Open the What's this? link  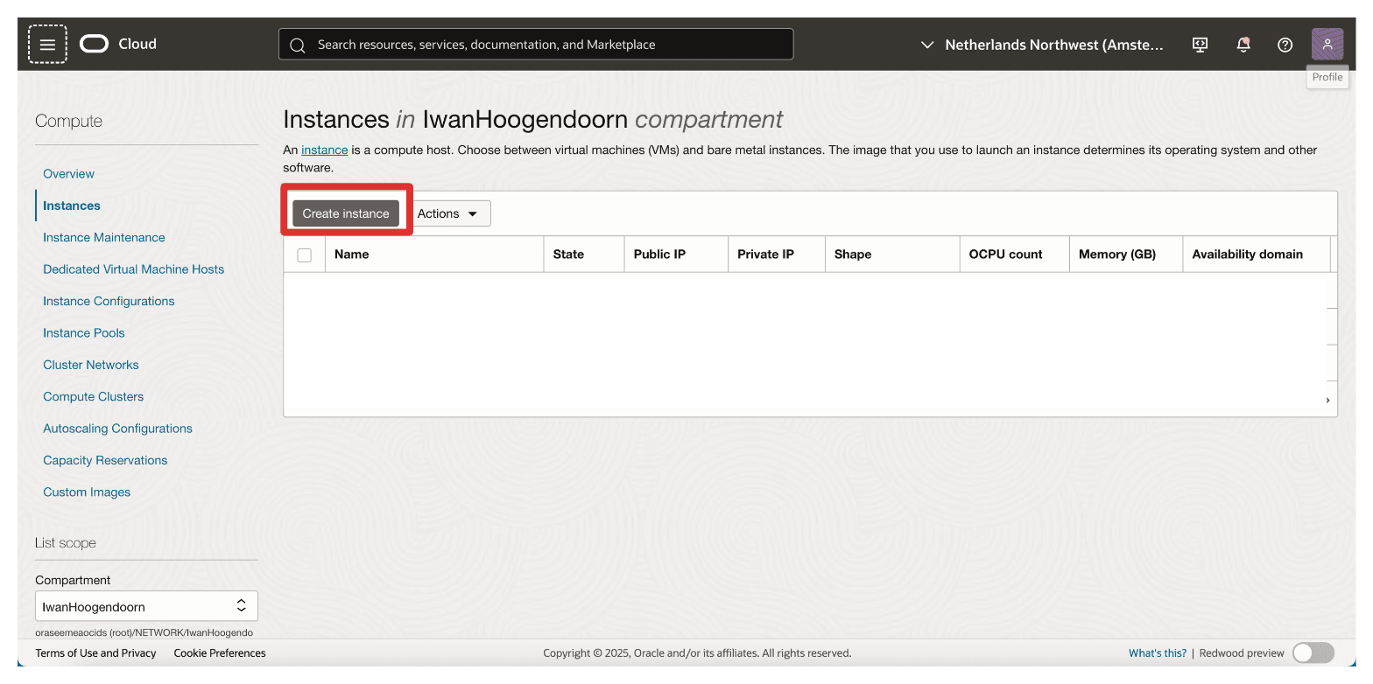(1158, 653)
